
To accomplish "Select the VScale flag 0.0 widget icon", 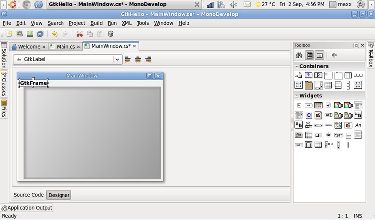I will click(x=328, y=145).
